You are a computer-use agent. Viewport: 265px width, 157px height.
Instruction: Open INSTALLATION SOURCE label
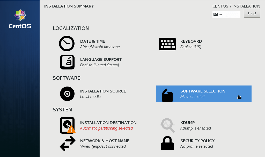[x=103, y=91]
